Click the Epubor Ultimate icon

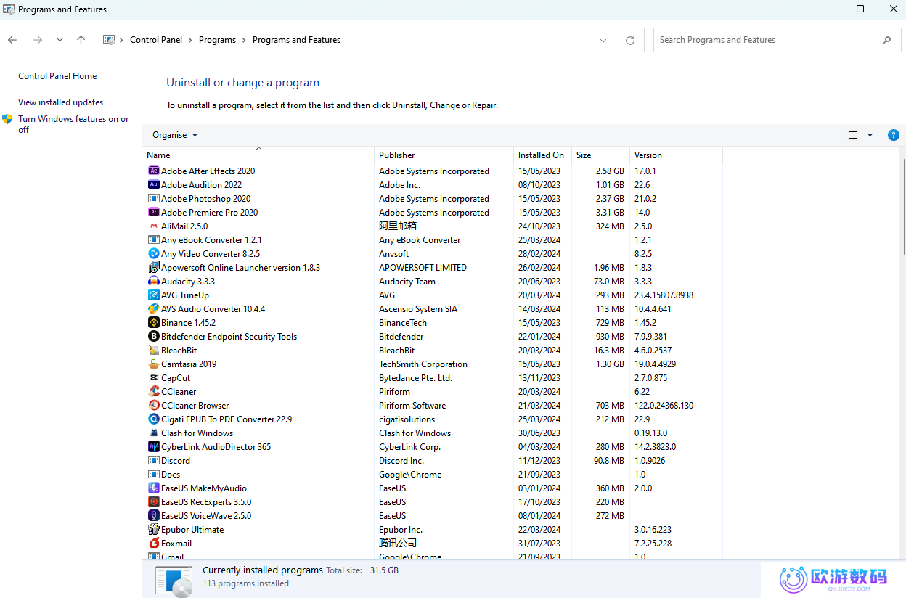click(x=153, y=530)
